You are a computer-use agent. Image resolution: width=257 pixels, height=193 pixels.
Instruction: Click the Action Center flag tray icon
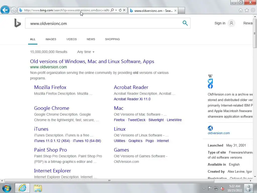[210, 188]
